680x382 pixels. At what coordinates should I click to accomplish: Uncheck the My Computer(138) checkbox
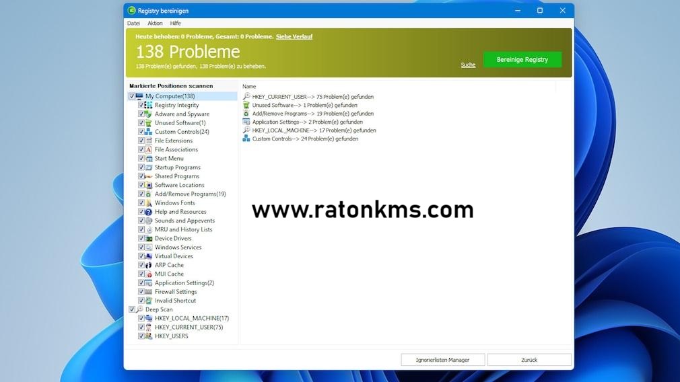coord(132,96)
